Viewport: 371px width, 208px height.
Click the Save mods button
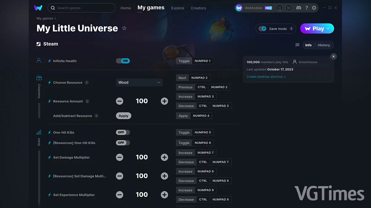click(x=275, y=28)
